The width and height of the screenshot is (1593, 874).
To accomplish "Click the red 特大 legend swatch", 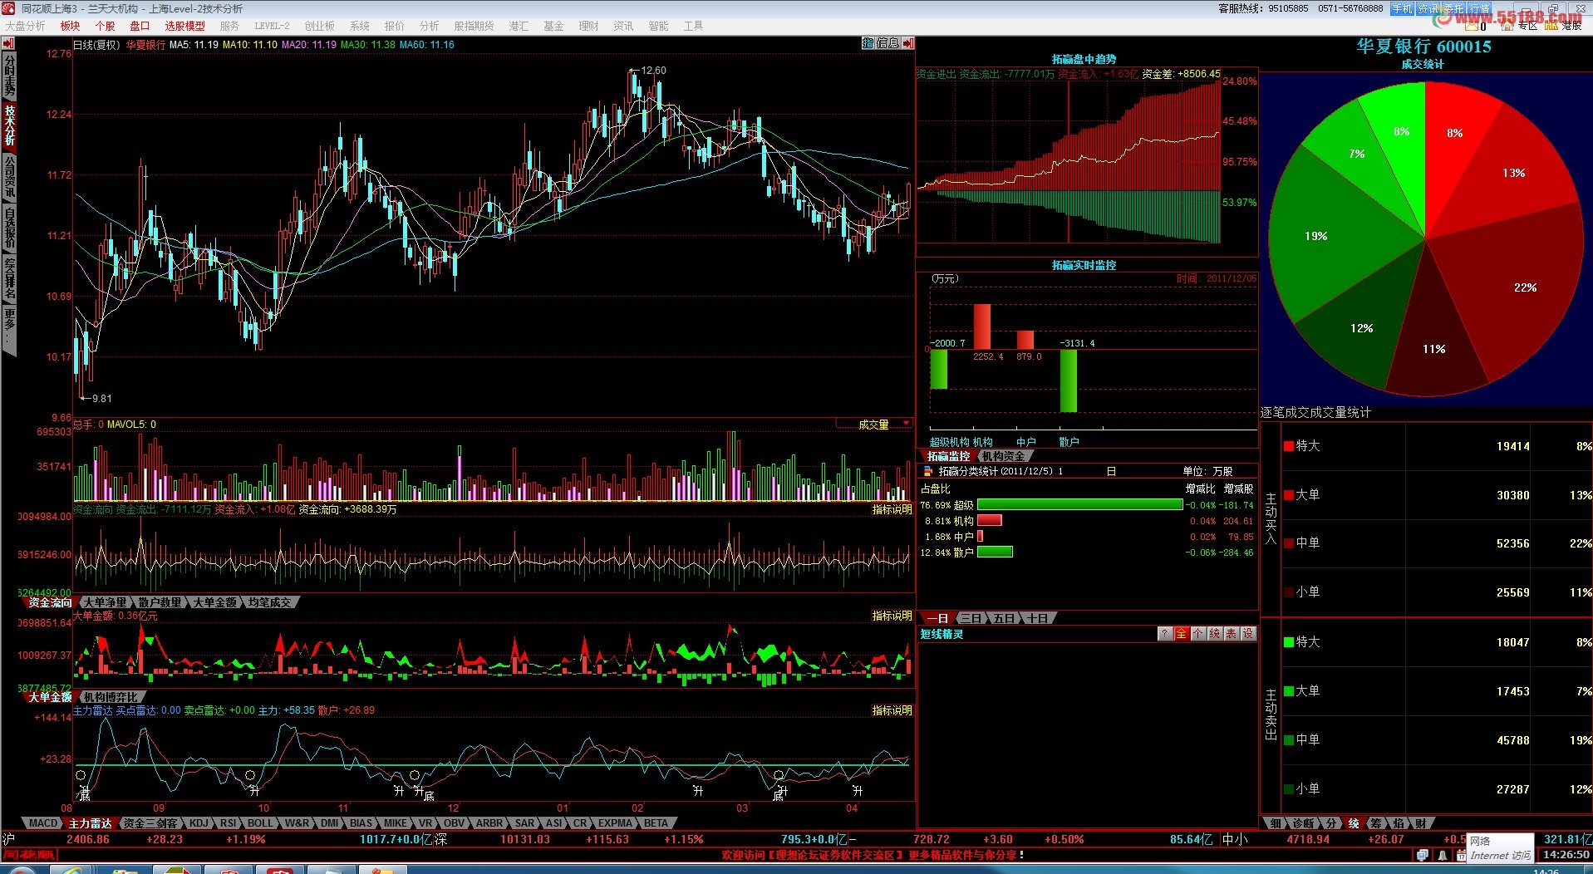I will [x=1289, y=446].
